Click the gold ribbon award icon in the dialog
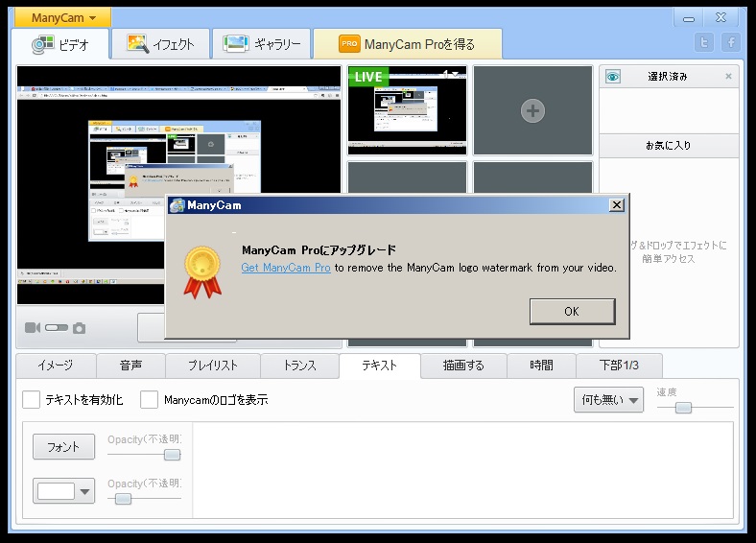This screenshot has height=543, width=756. click(202, 272)
